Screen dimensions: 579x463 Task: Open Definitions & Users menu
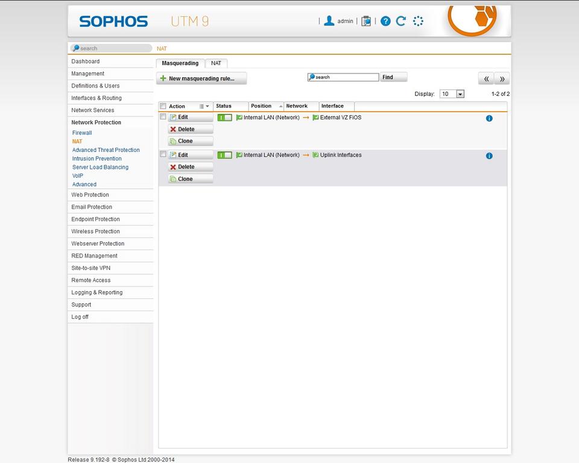click(x=110, y=86)
